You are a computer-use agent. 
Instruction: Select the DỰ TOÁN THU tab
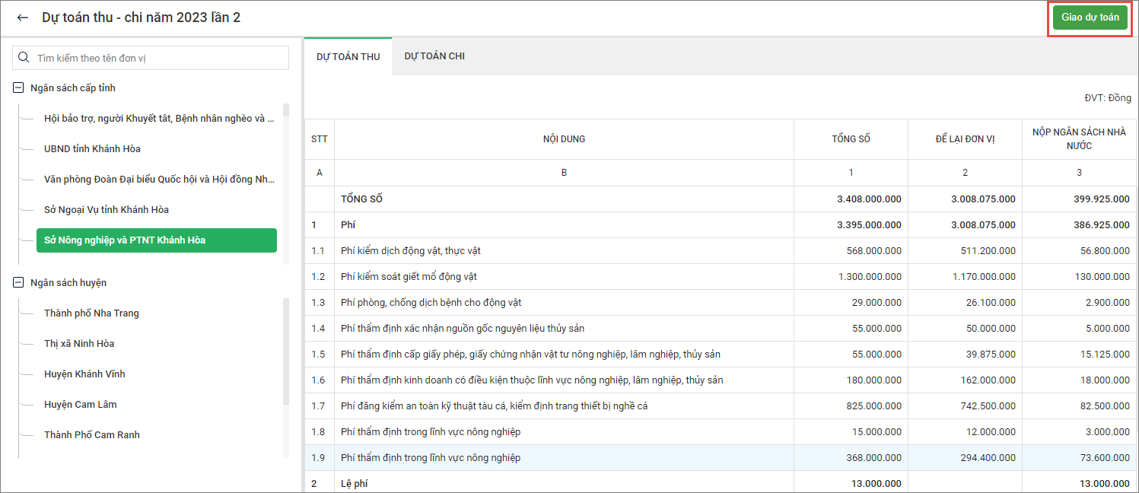tap(348, 57)
